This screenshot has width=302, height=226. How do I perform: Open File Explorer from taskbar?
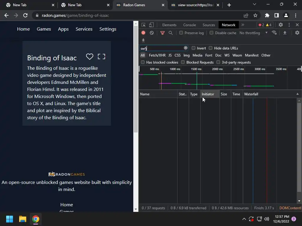pos(22,219)
